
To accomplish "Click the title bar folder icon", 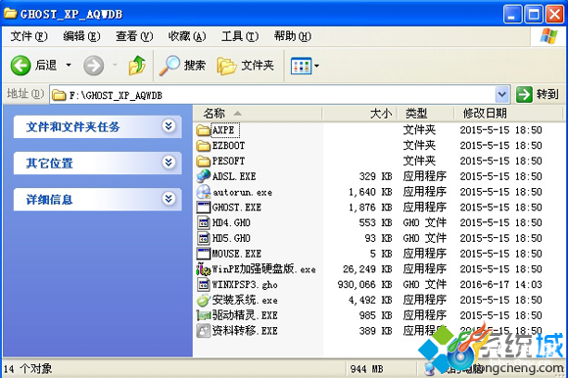I will coord(10,14).
